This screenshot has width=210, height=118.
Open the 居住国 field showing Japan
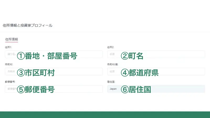156,89
